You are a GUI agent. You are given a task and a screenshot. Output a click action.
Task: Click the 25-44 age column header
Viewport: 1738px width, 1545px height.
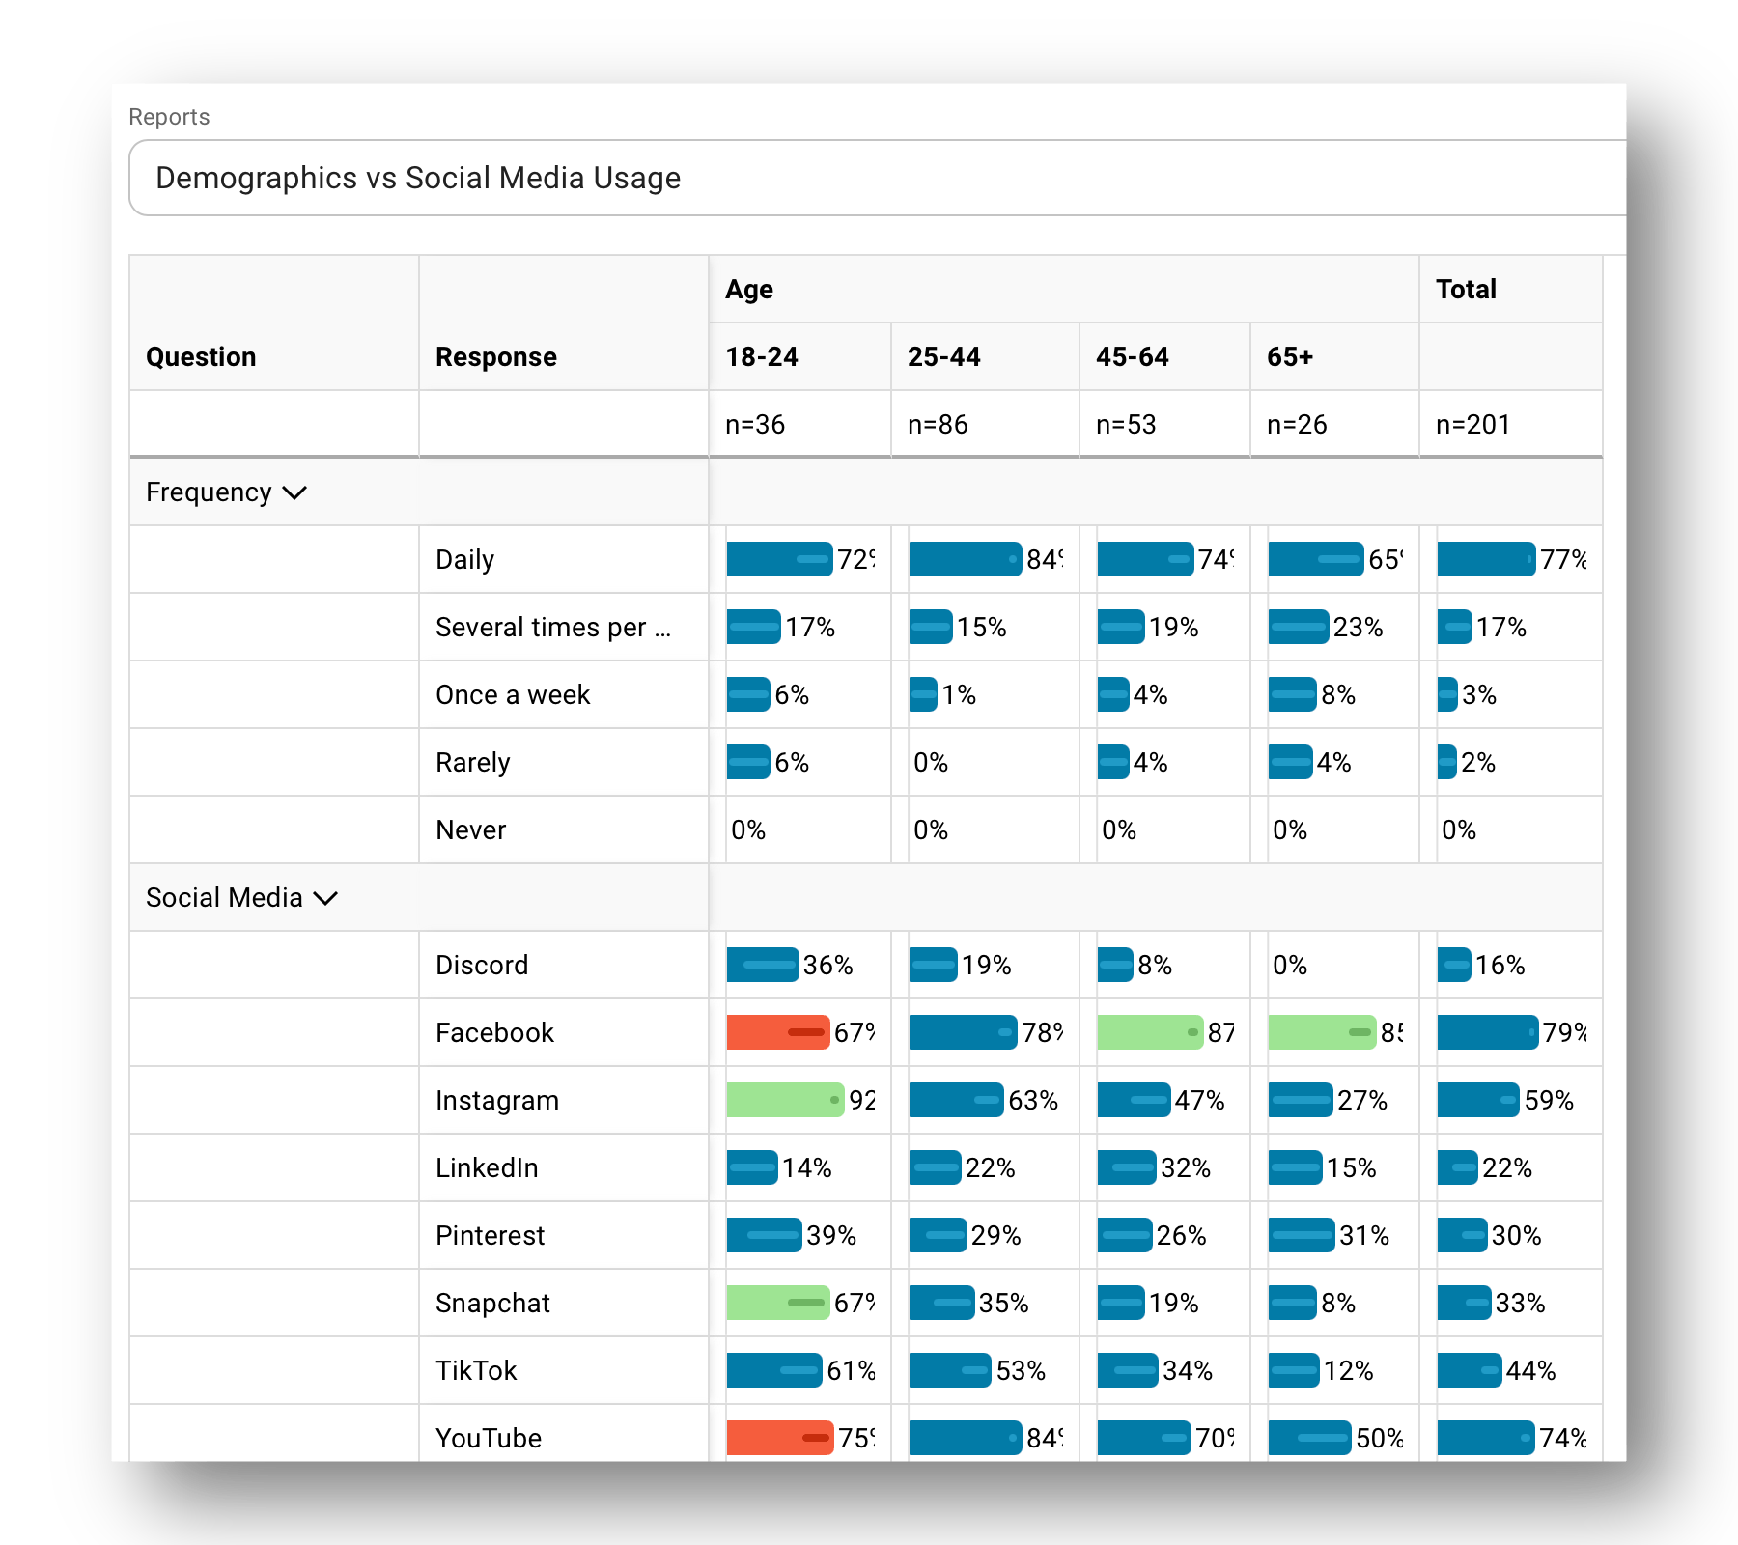[x=943, y=357]
